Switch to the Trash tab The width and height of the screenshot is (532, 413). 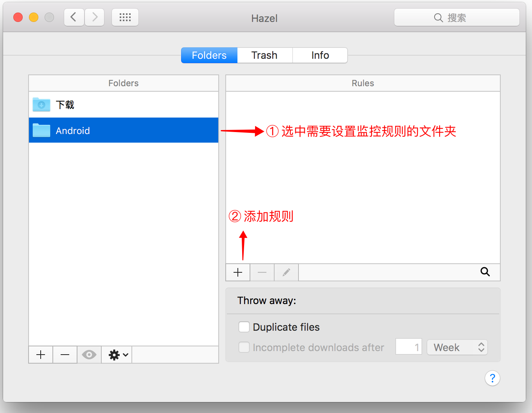tap(264, 55)
